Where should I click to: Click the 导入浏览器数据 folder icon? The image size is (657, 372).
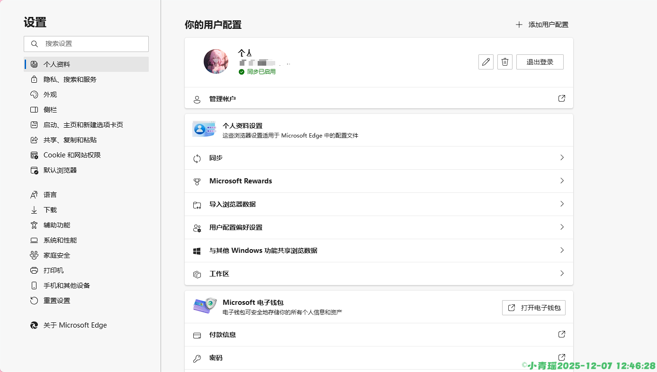197,205
